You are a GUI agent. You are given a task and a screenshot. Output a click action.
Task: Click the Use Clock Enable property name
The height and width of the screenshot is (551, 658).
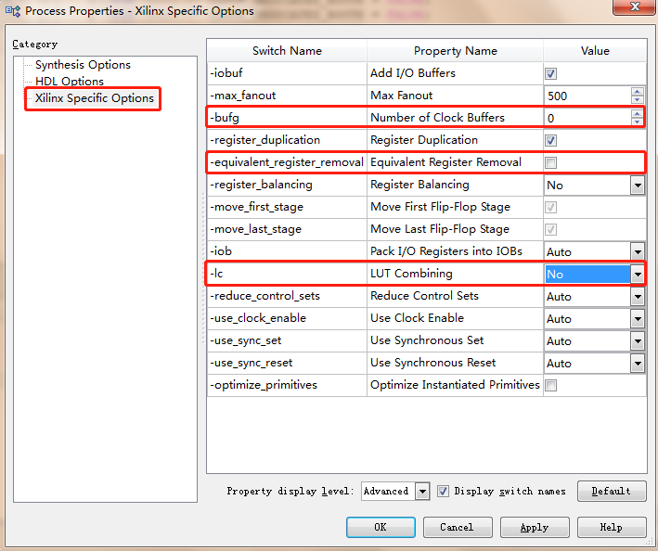(x=417, y=318)
